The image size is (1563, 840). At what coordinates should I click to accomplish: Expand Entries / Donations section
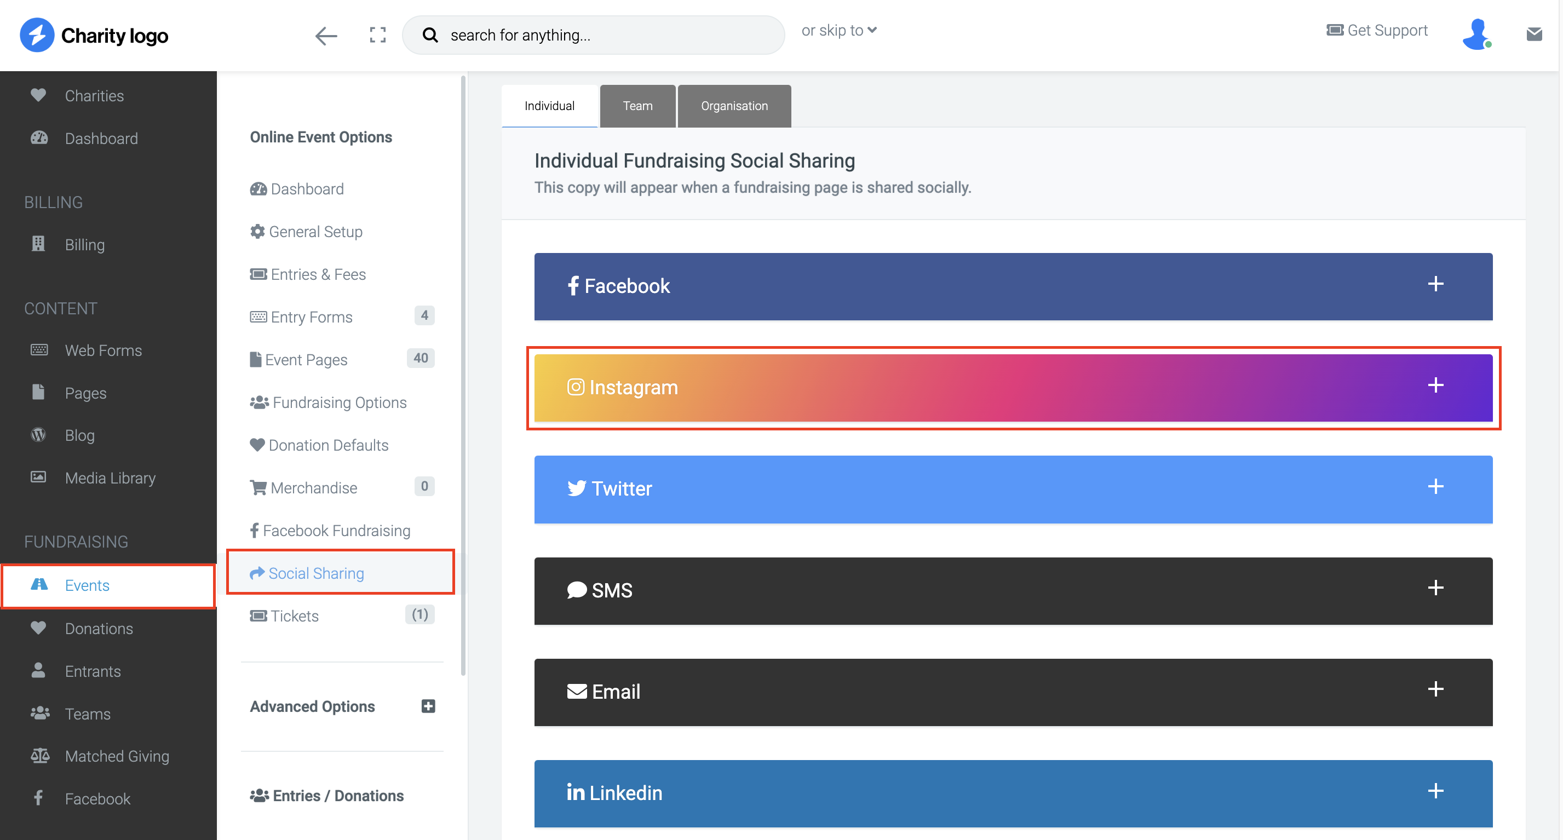(327, 796)
